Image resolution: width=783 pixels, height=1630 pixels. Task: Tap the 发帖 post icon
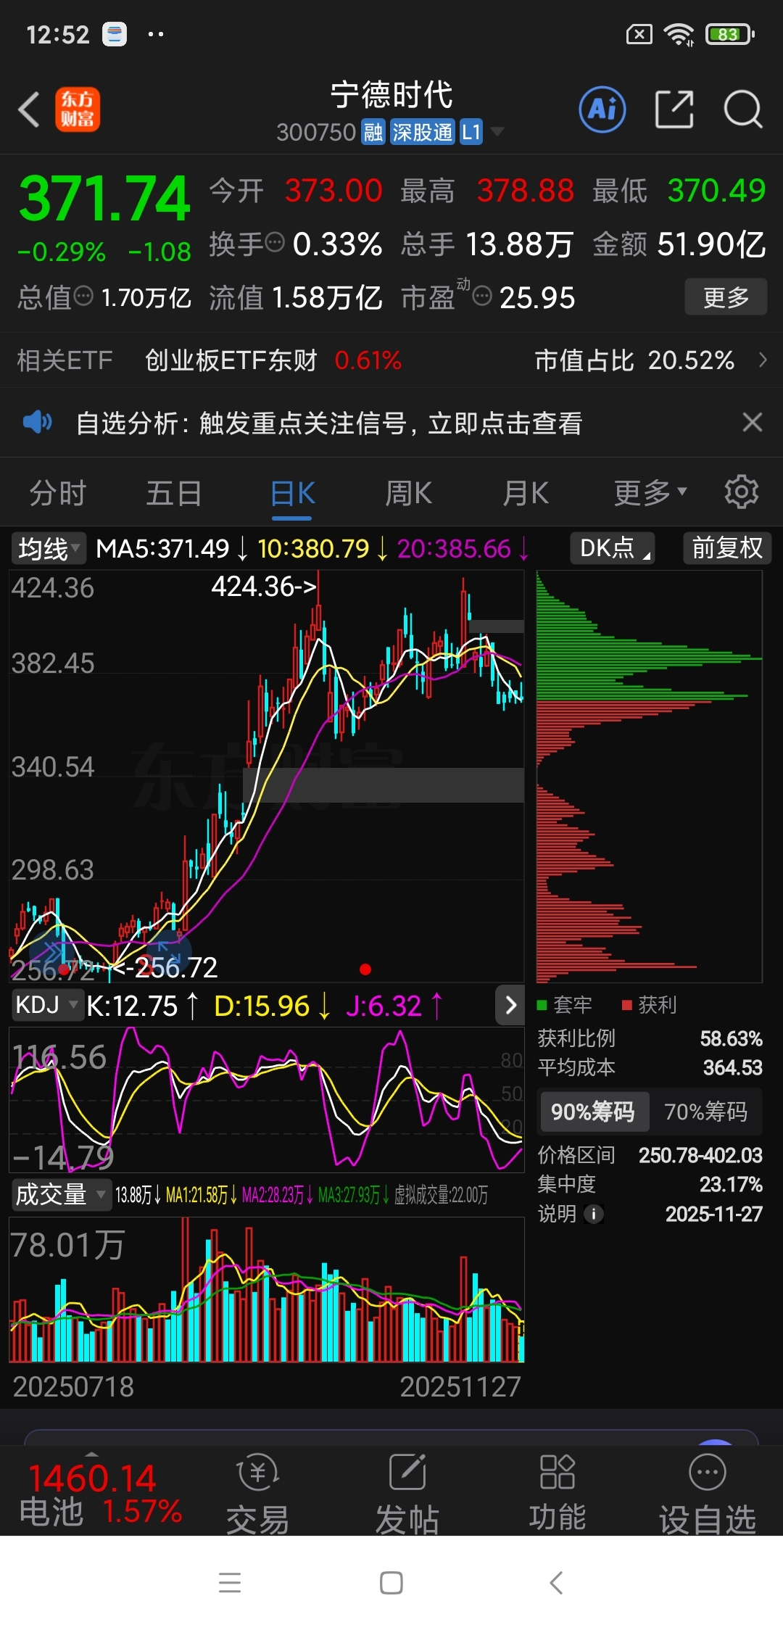point(407,1472)
